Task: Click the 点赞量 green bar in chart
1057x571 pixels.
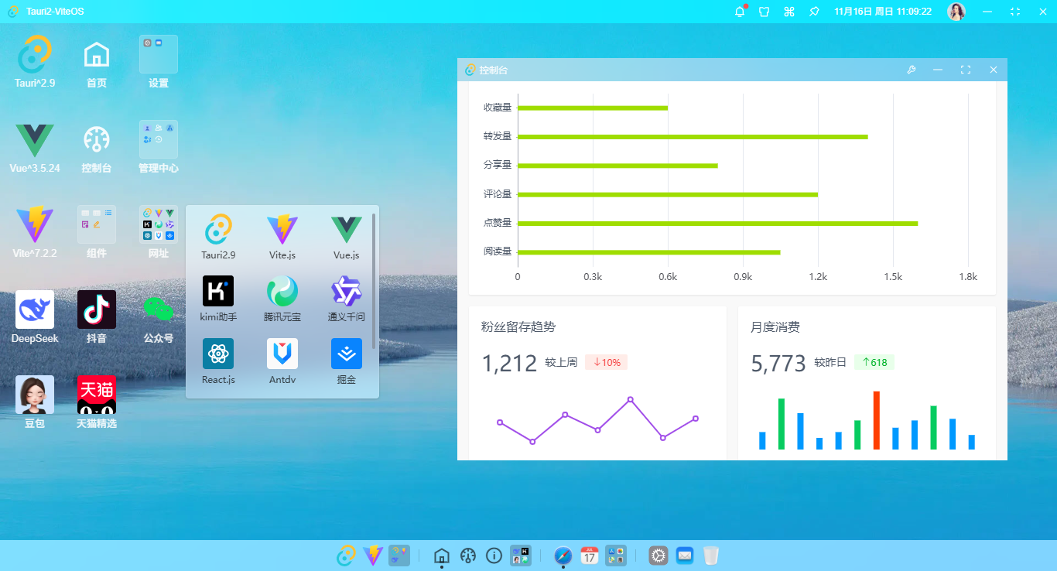Action: (x=717, y=224)
